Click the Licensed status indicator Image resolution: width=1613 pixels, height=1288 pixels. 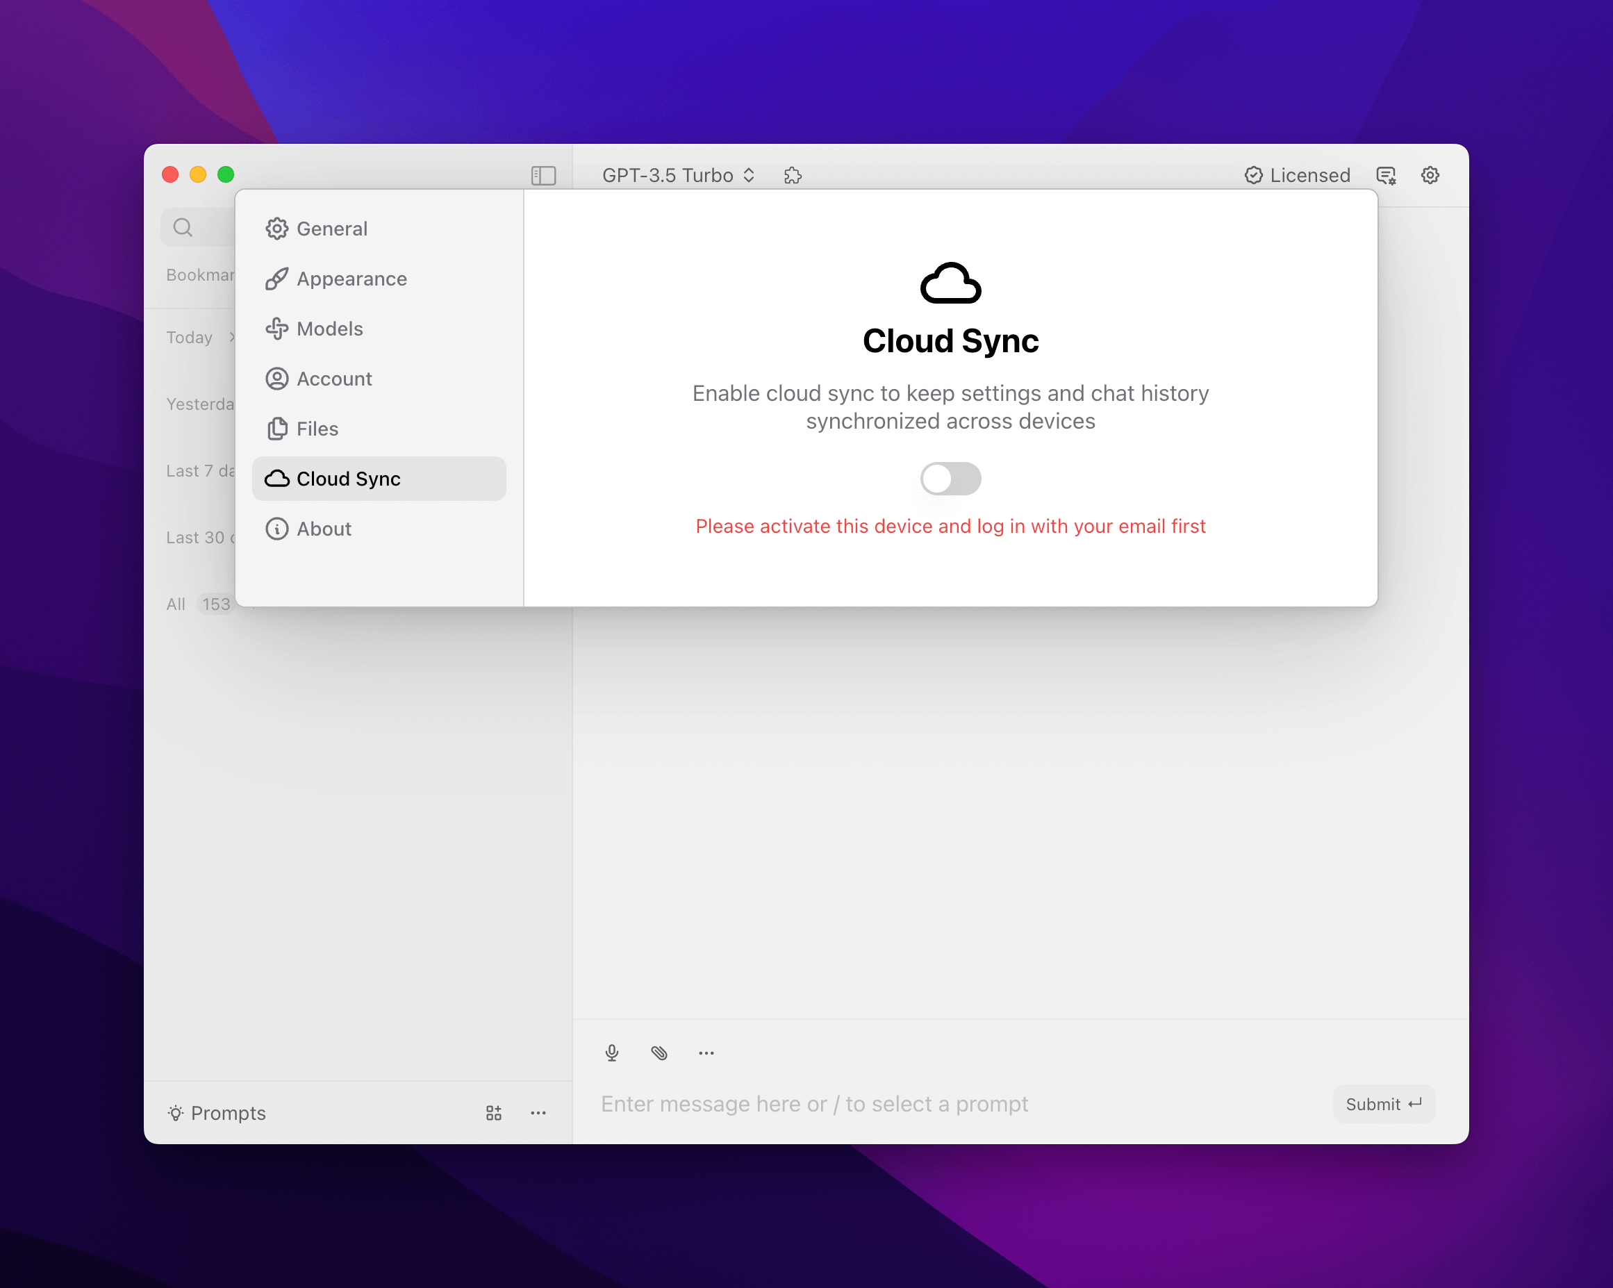coord(1298,175)
